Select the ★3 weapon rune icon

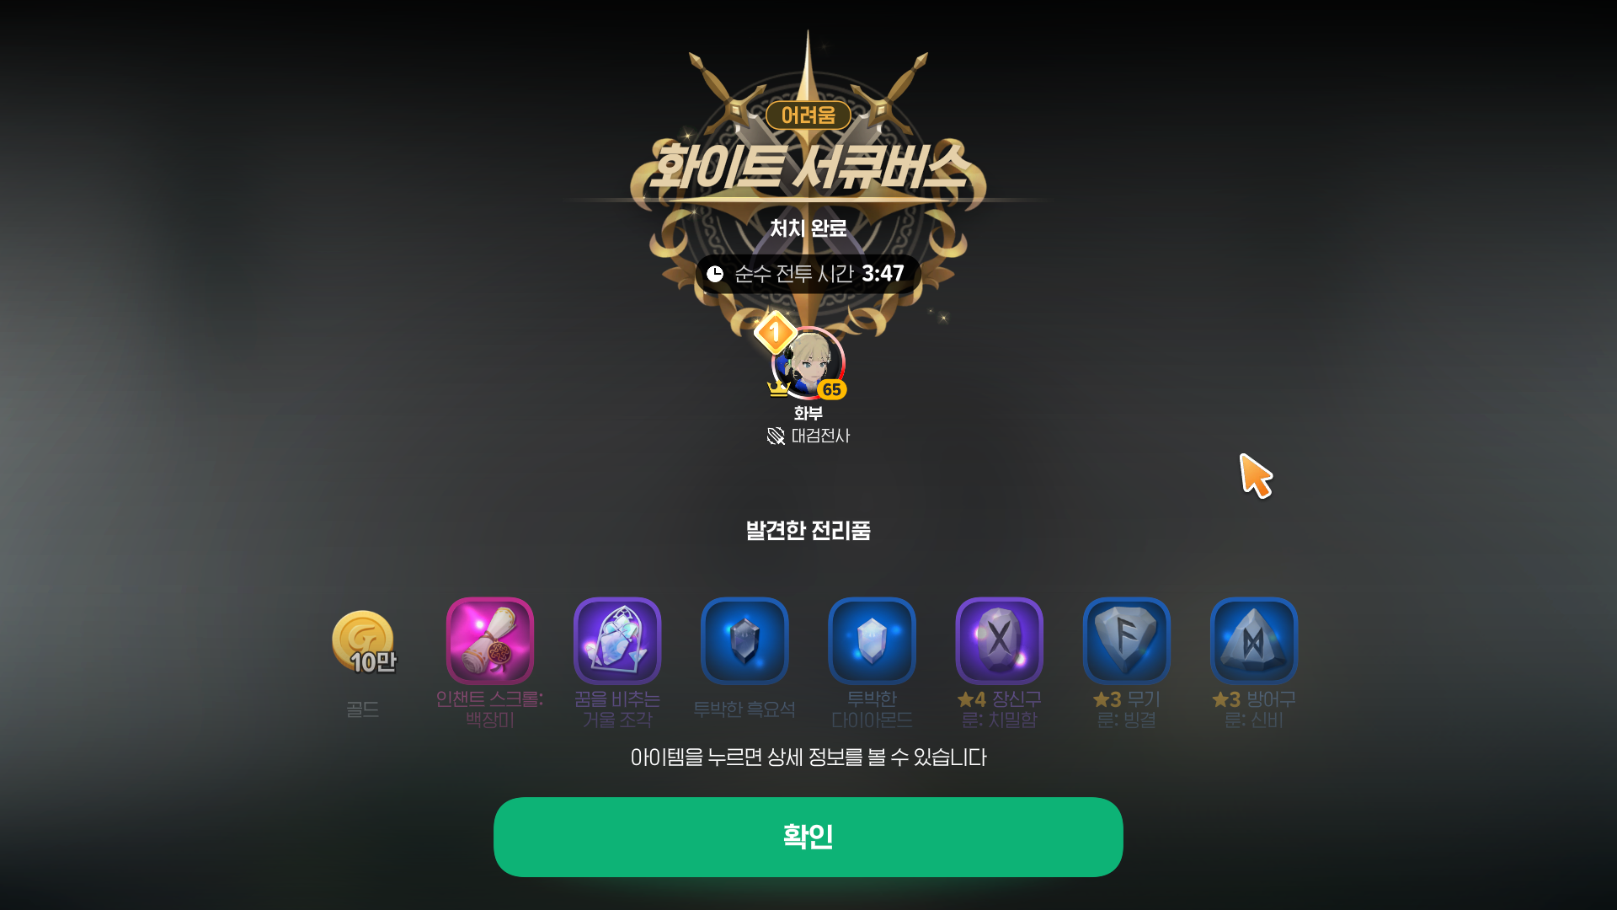click(1126, 640)
